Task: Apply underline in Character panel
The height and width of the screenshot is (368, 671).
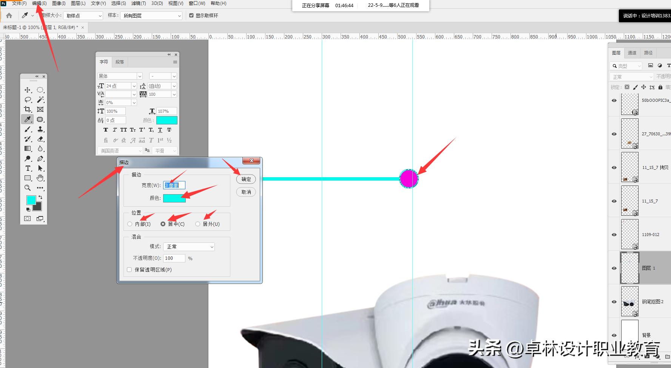Action: click(160, 130)
